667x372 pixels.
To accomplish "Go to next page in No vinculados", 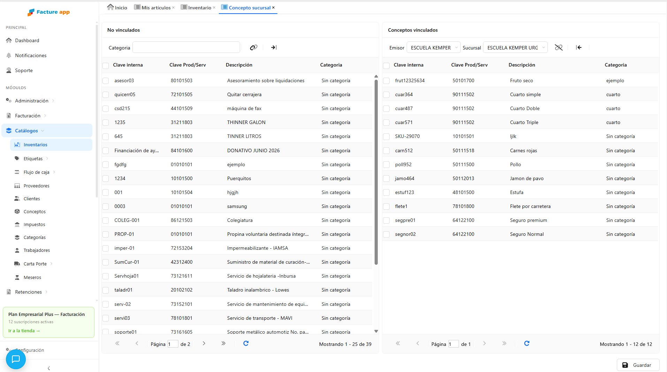I will pos(204,343).
